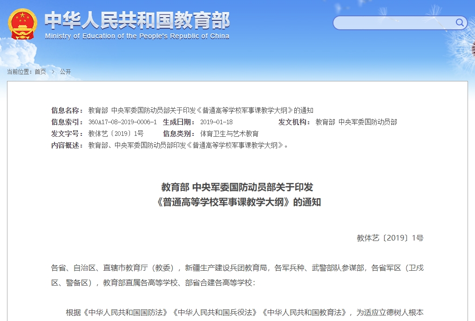Click heading line 教育部 中央军委国防动员部关于印发

[x=237, y=187]
